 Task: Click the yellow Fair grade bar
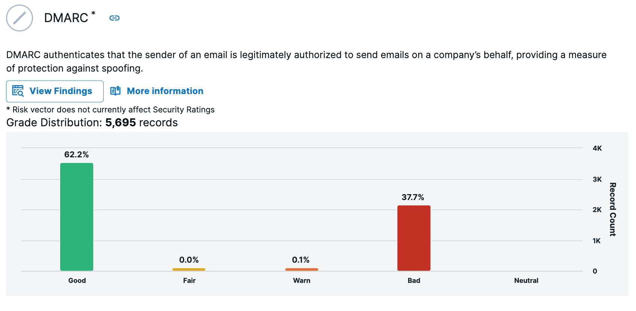coord(189,269)
